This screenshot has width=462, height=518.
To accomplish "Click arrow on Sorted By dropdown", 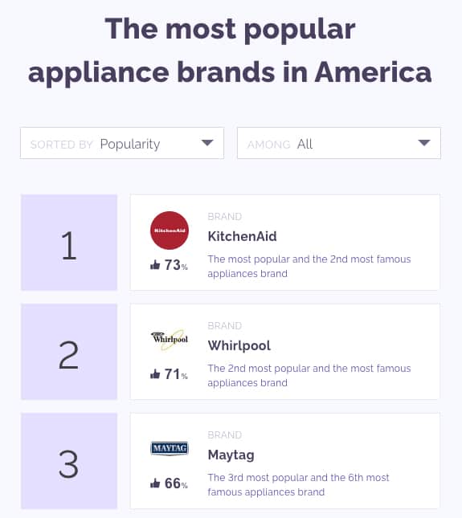I will (x=207, y=143).
